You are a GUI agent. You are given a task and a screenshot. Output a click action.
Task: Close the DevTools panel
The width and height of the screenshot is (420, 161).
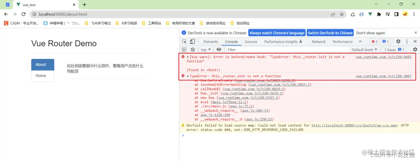pos(415,42)
